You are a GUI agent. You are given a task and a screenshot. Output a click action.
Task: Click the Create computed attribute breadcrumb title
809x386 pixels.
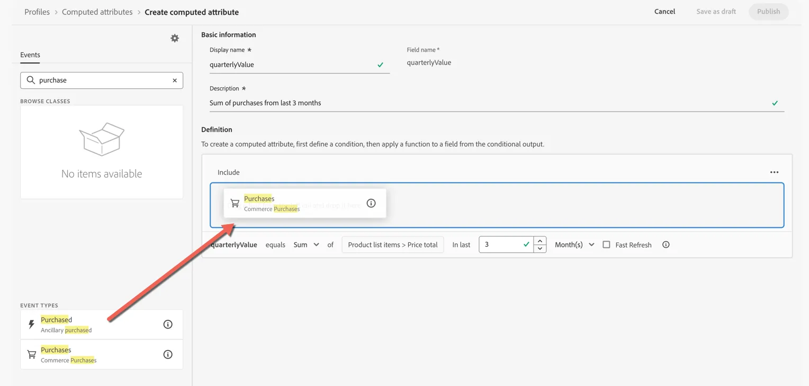[192, 12]
